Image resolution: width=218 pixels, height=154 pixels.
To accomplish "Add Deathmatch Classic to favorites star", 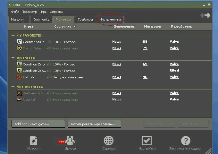I will tap(49, 93).
